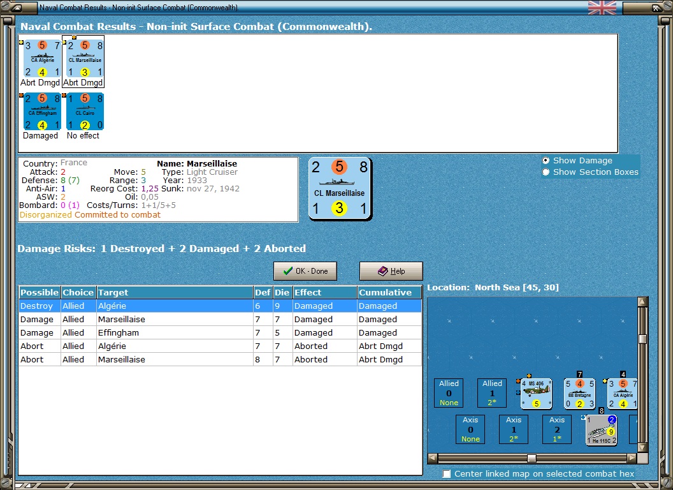
Task: Click the Axis 1 section box
Action: click(514, 429)
